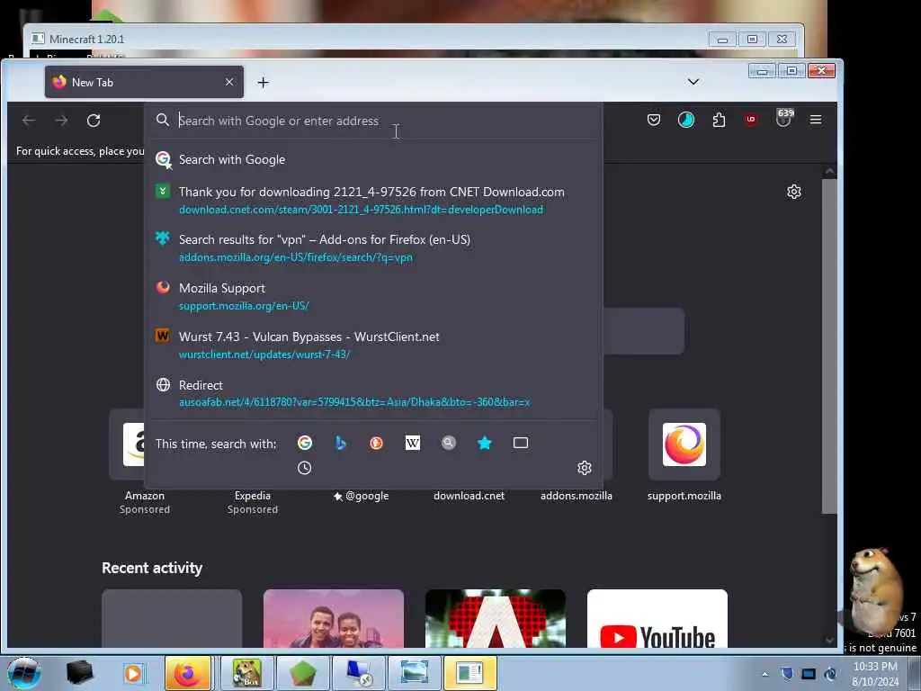Select the gray magnifier search engine icon

coord(449,443)
